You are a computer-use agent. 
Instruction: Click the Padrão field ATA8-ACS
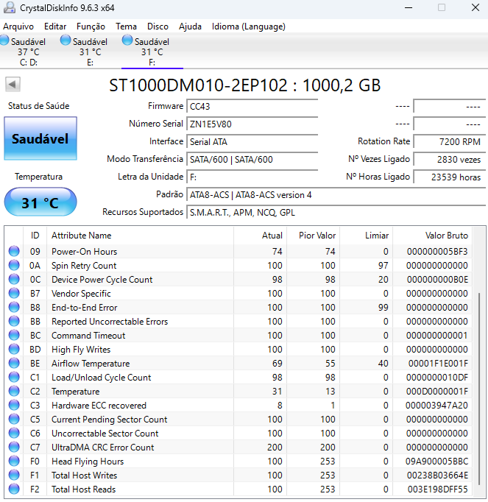pos(336,194)
